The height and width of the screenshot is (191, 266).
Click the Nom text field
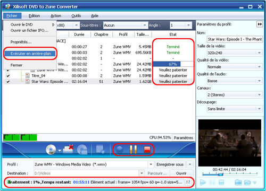(235, 39)
